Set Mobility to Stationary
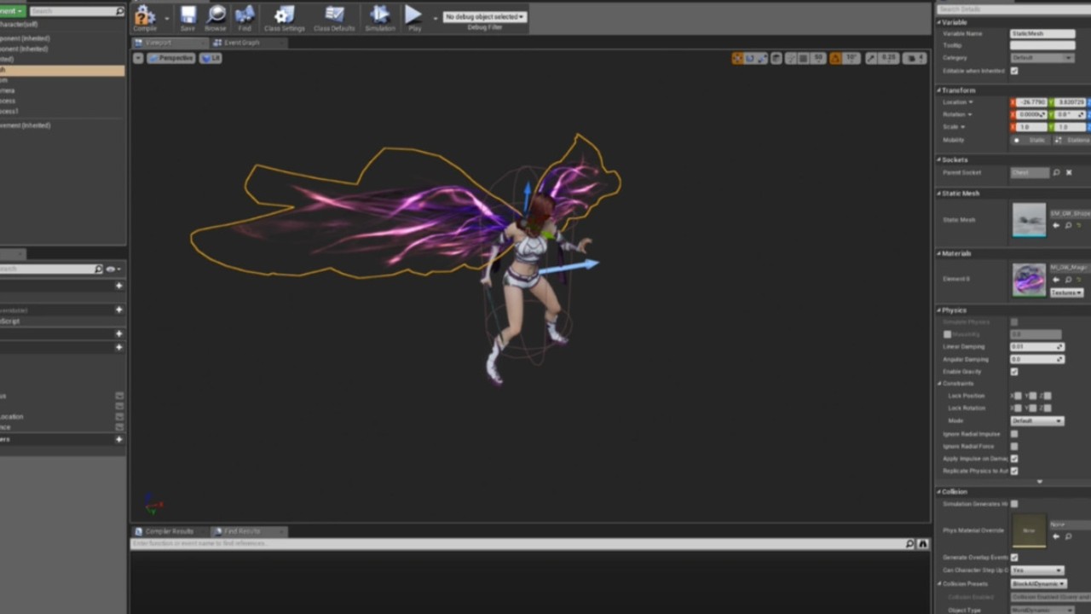The width and height of the screenshot is (1091, 614). 1072,140
